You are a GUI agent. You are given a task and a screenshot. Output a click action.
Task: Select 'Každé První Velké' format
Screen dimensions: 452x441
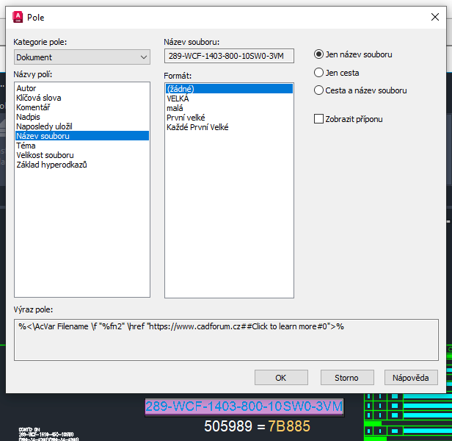click(x=197, y=127)
